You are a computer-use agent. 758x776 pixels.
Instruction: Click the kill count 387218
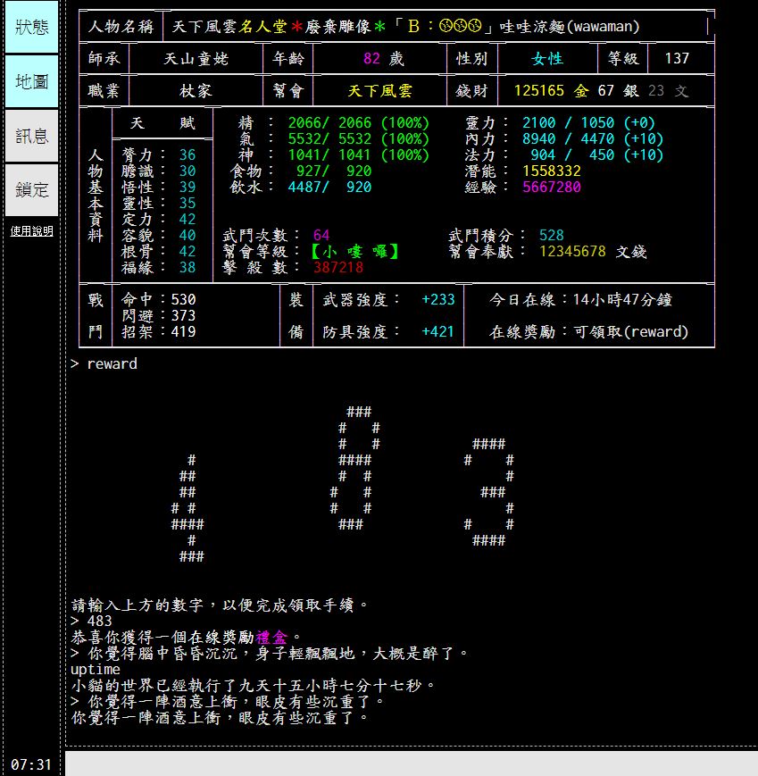[338, 268]
